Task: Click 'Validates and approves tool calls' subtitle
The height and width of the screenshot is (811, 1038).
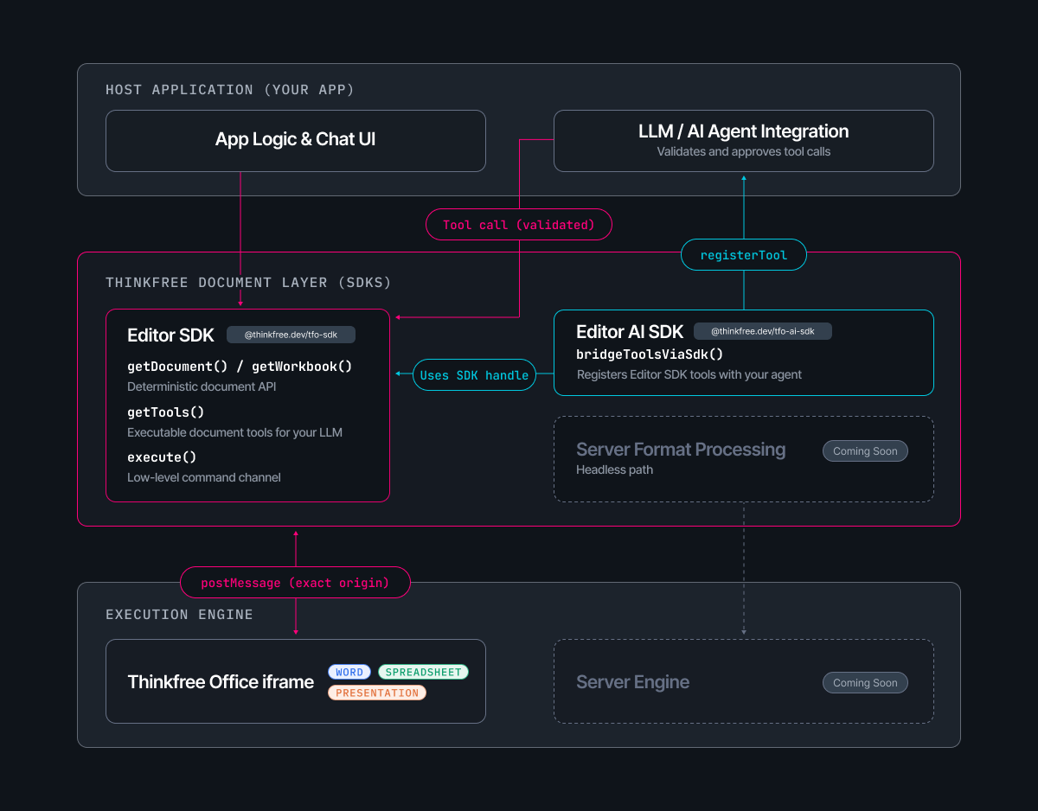Action: pyautogui.click(x=744, y=151)
